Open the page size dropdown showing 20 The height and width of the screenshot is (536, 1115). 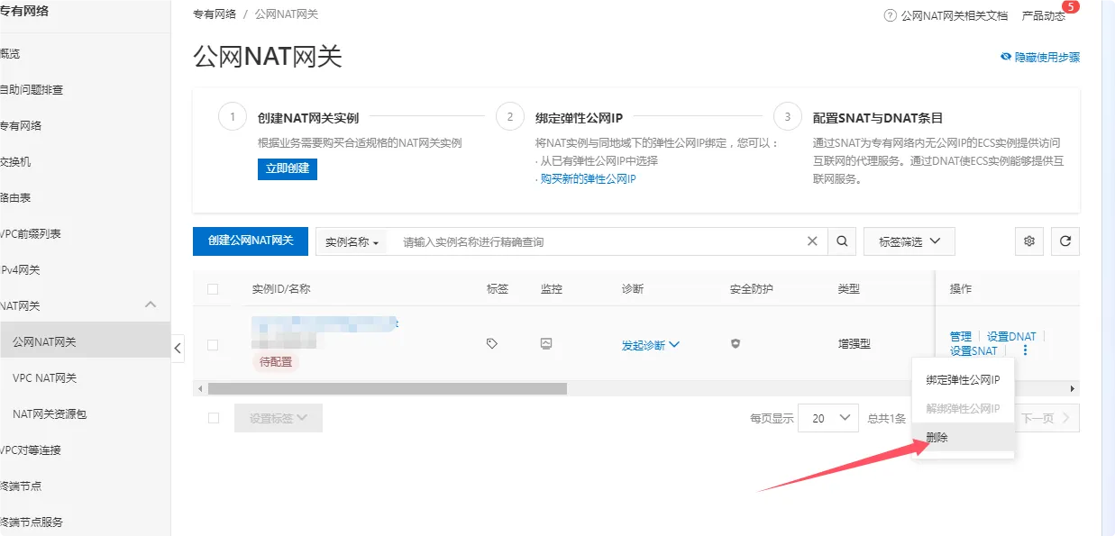coord(827,417)
